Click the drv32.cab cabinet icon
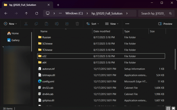Screen dimensions: 177x110 40,87
